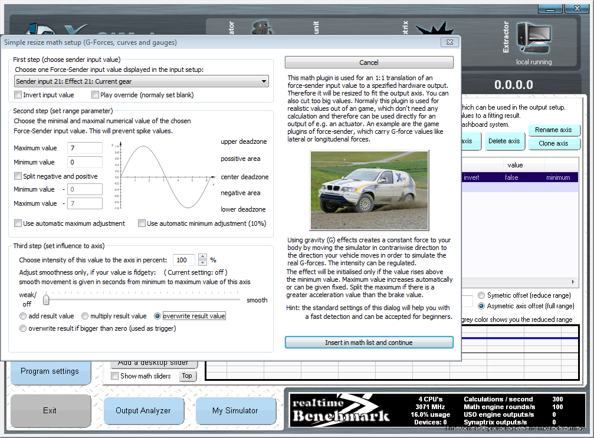Check Split negative and positive
594x438 pixels.
[18, 176]
